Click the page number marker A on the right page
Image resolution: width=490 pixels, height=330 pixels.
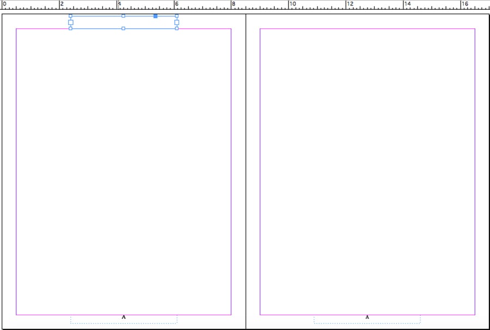tap(367, 317)
